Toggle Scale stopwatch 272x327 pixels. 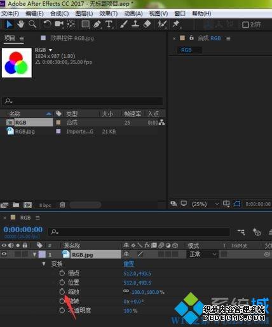[62, 292]
